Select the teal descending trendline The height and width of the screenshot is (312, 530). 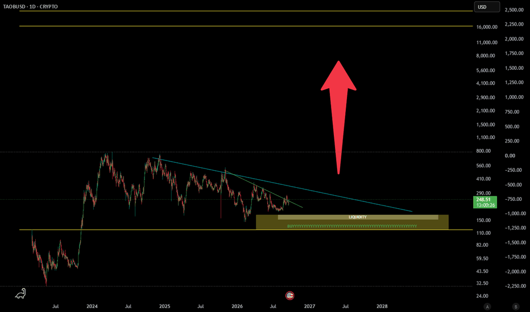click(x=282, y=184)
